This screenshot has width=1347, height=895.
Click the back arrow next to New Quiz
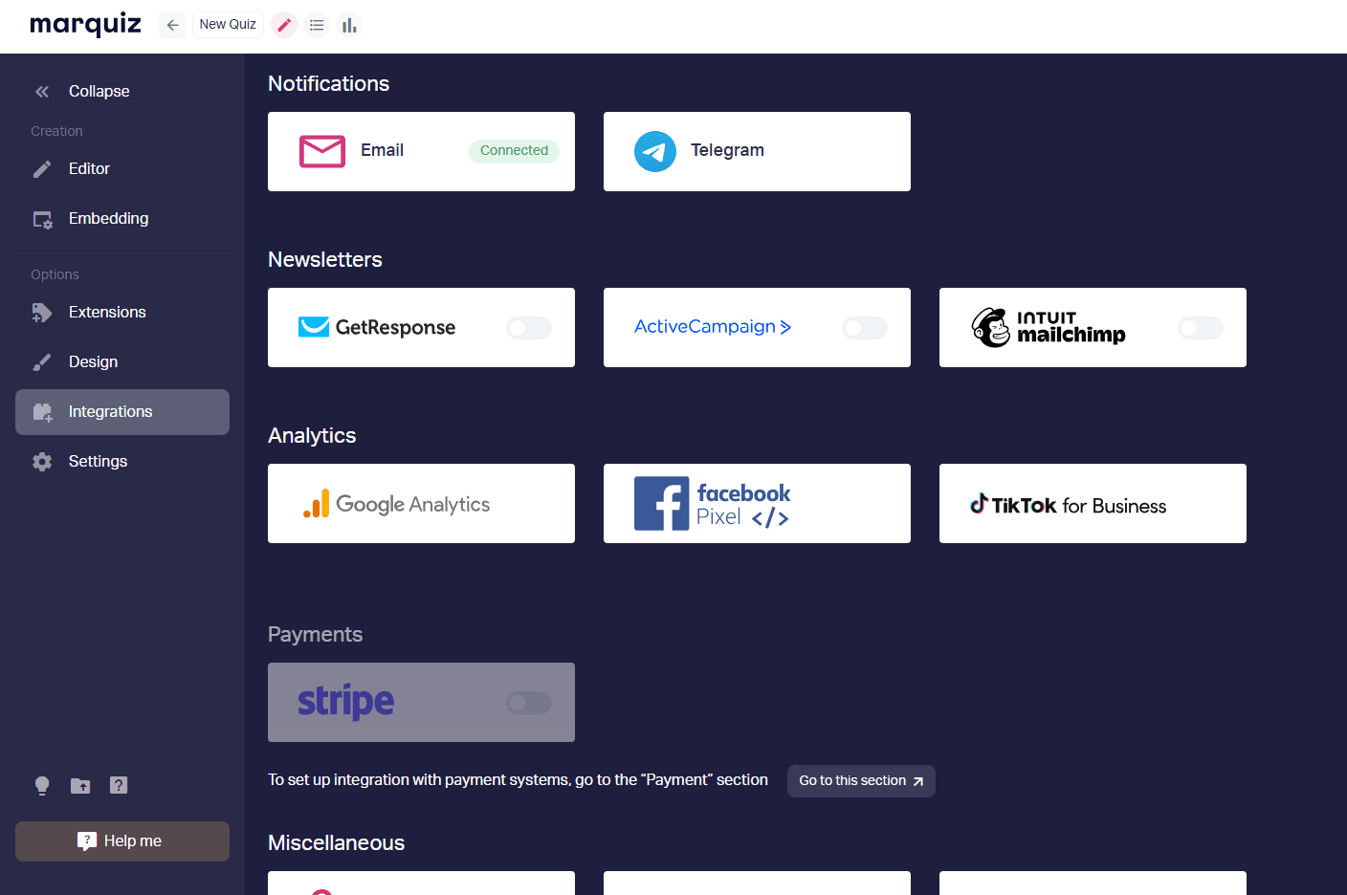[172, 25]
